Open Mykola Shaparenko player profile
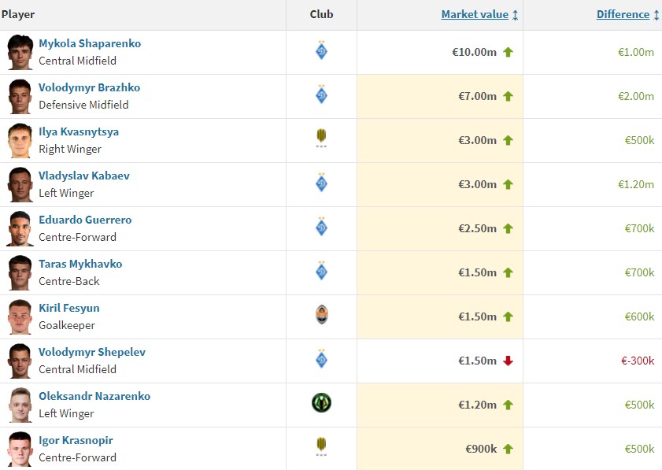 (x=90, y=43)
